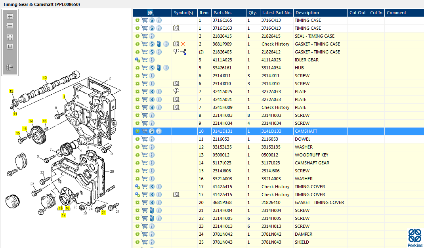Click the Latest Part No. column header
The image size is (424, 248).
[277, 13]
